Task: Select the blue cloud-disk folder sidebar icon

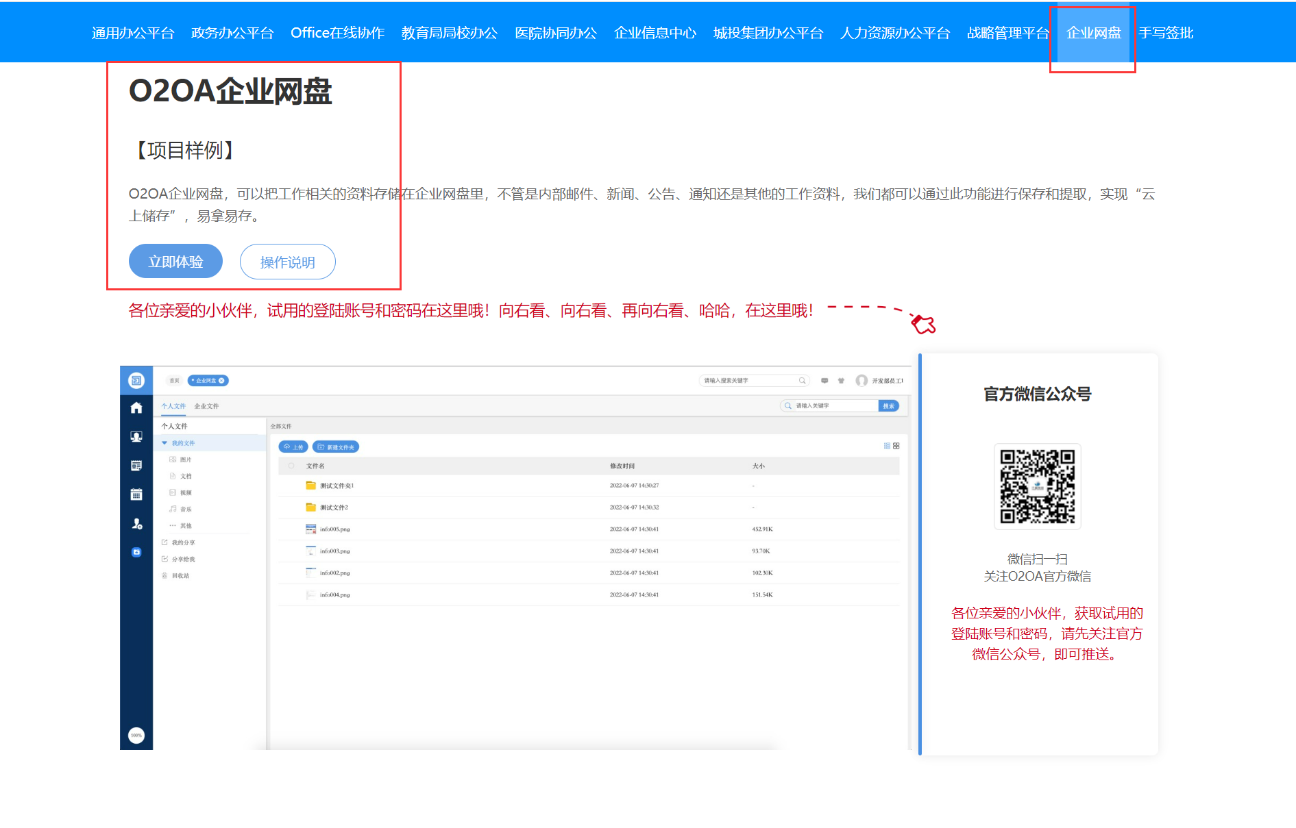Action: pos(136,552)
